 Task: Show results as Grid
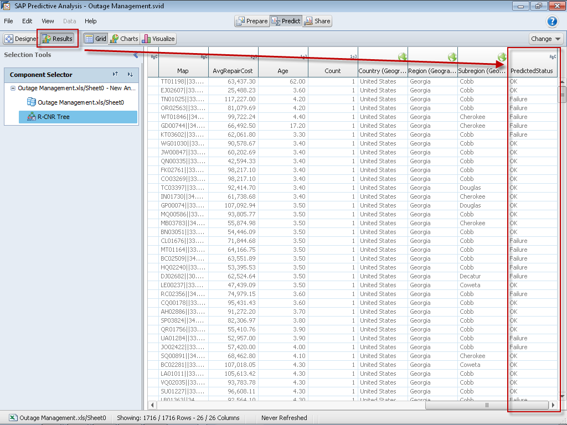click(x=95, y=39)
